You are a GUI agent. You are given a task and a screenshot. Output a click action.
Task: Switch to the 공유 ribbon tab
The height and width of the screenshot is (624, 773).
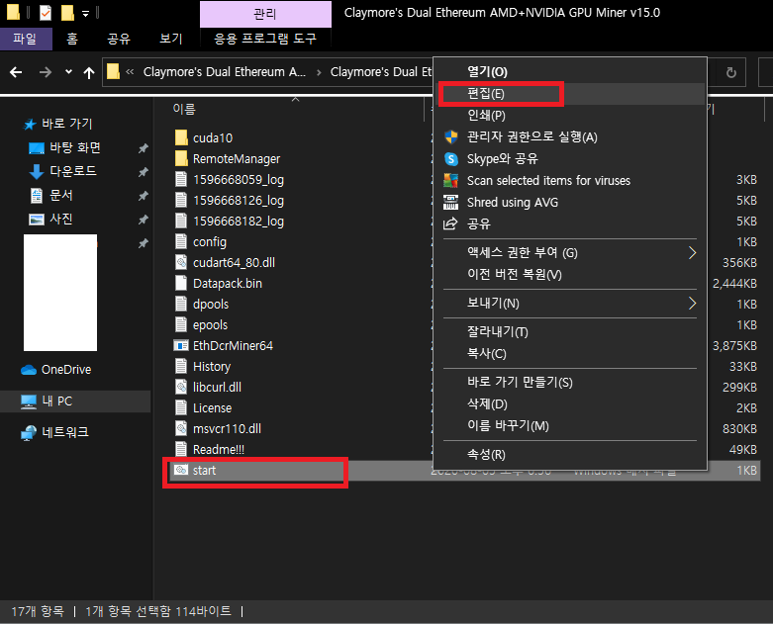point(119,39)
